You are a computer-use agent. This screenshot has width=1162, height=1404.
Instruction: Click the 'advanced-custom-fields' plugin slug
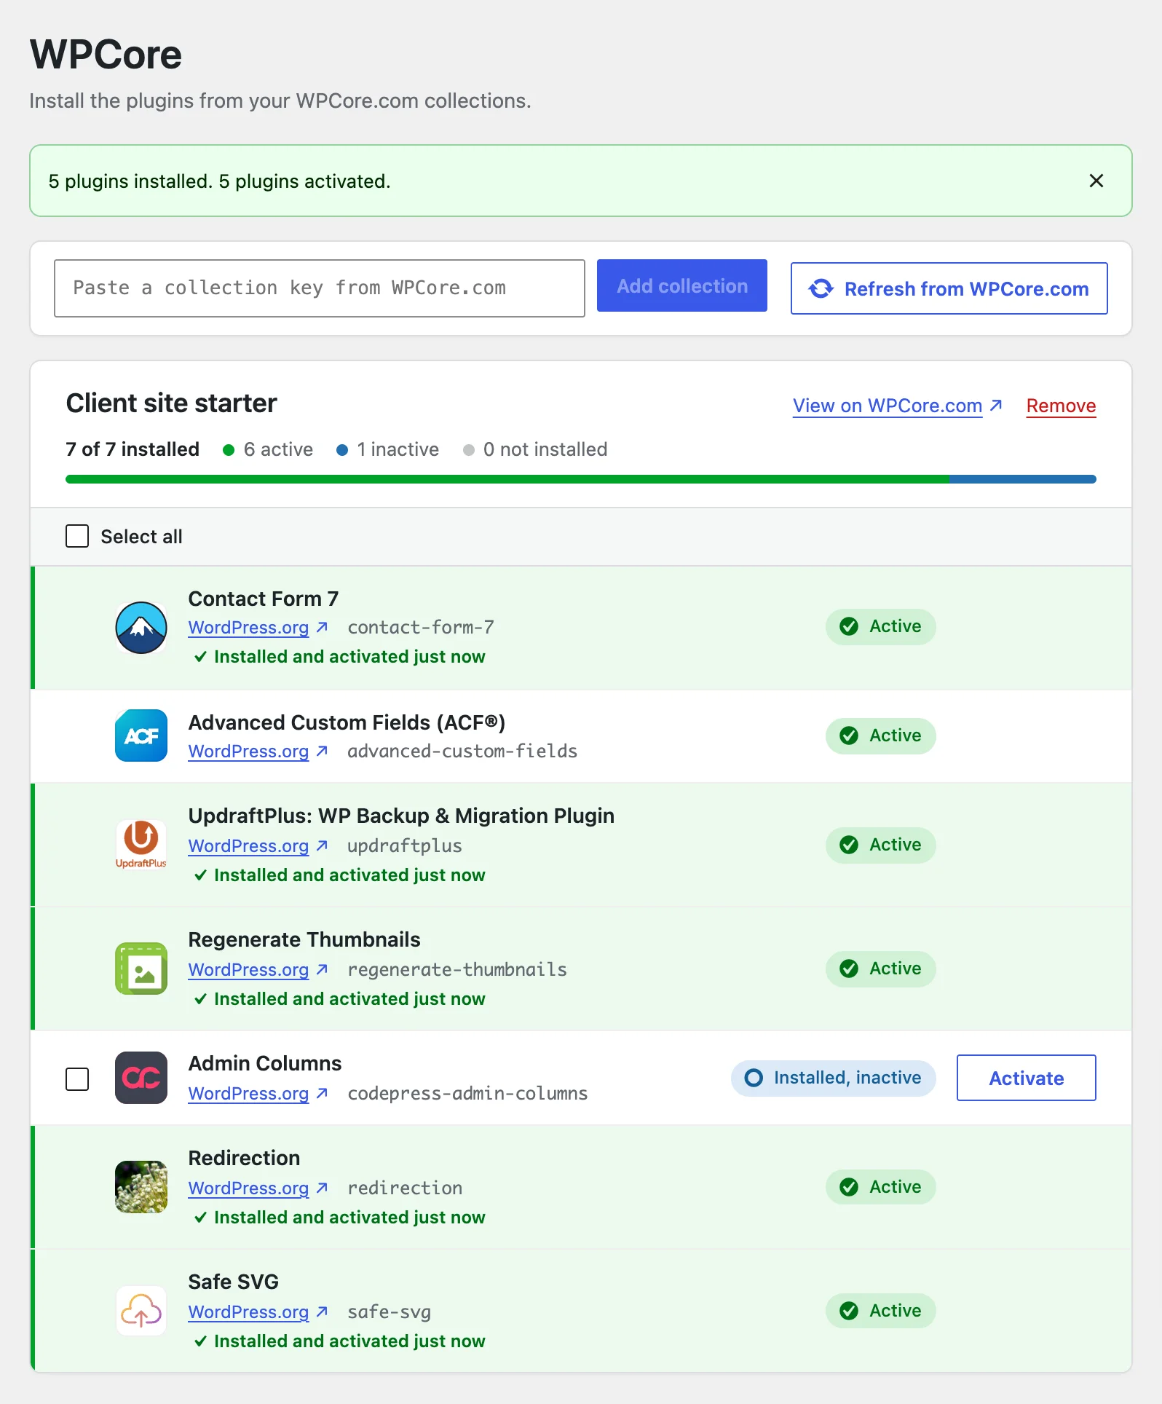click(462, 752)
